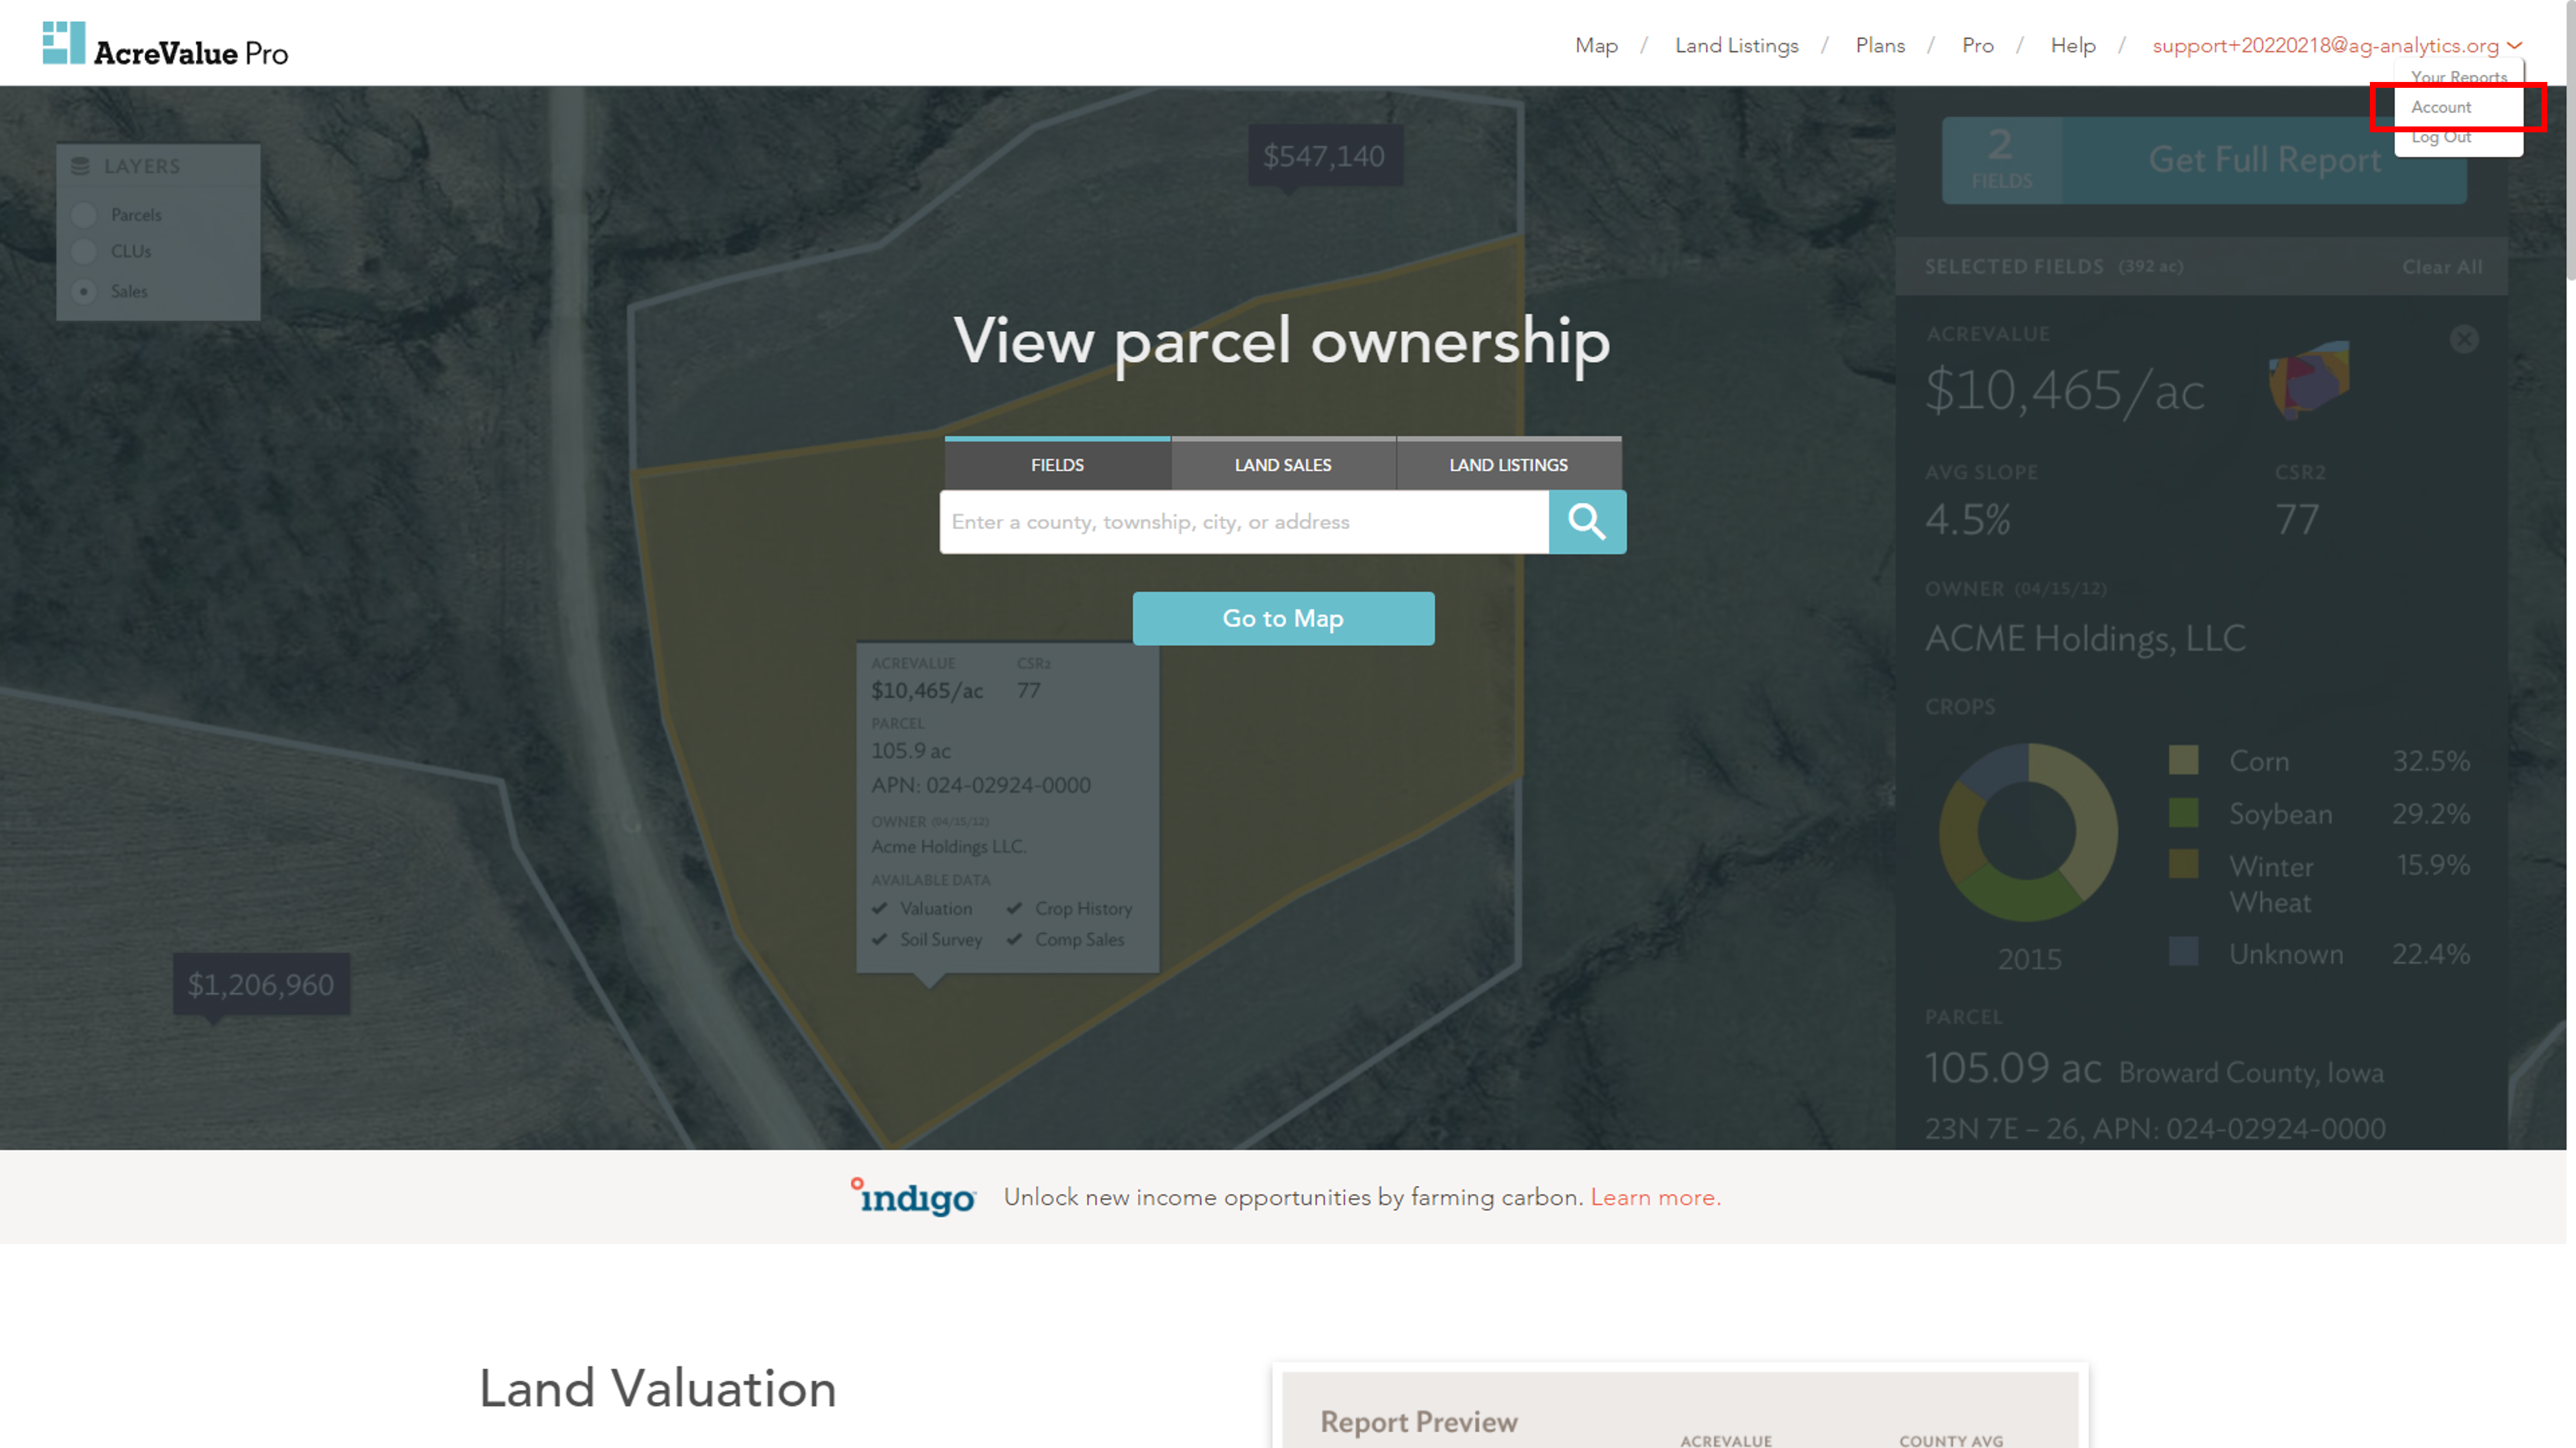Open the Map navigation link
This screenshot has height=1448, width=2576.
tap(1596, 46)
